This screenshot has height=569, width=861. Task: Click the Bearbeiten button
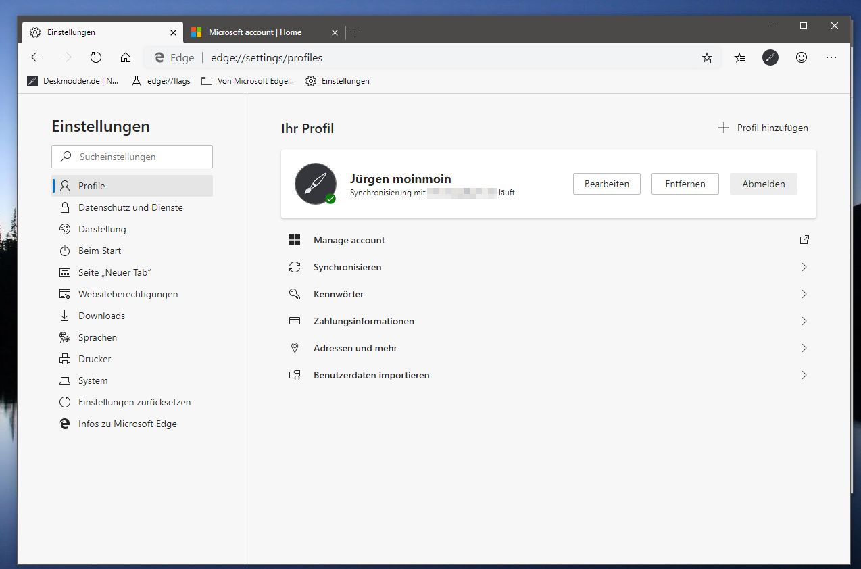(x=607, y=184)
